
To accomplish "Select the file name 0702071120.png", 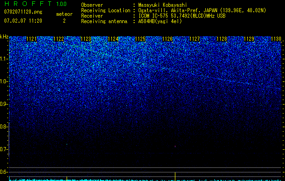I will [x=23, y=12].
